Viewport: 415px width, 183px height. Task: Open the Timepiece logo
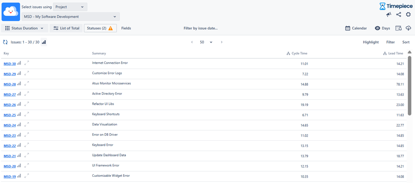(x=396, y=6)
